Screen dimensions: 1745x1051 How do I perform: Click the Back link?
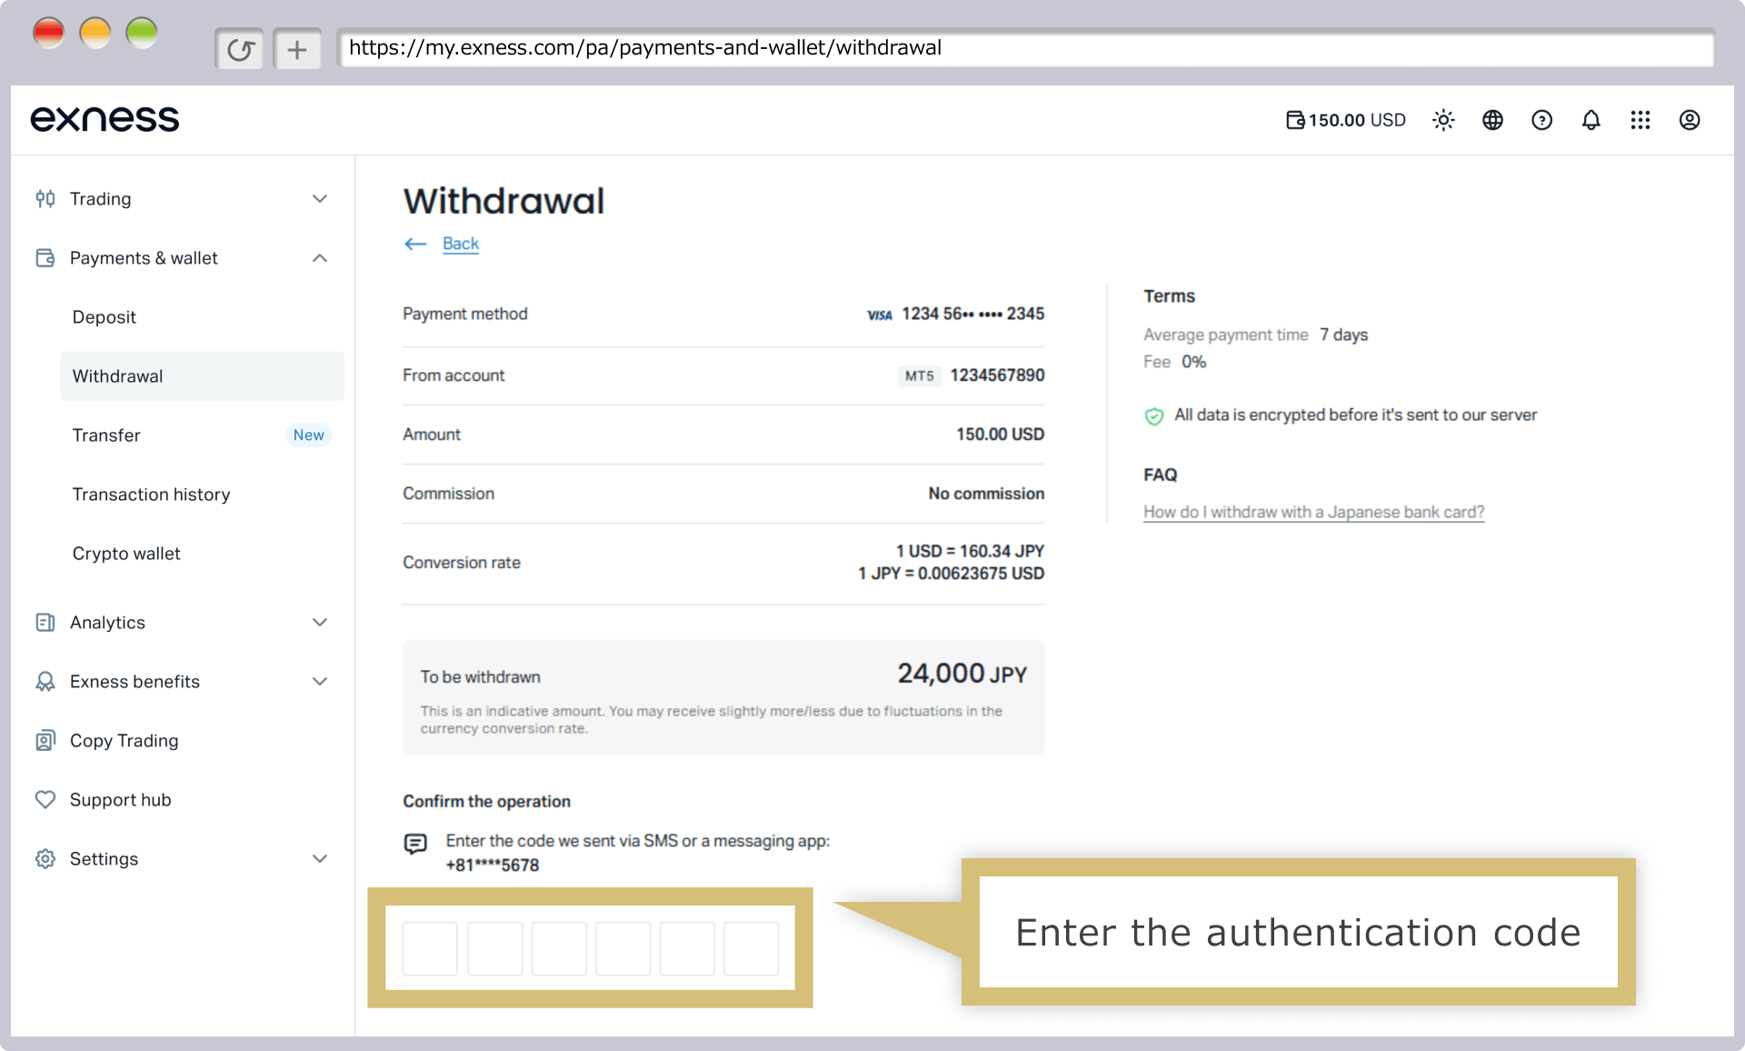460,244
